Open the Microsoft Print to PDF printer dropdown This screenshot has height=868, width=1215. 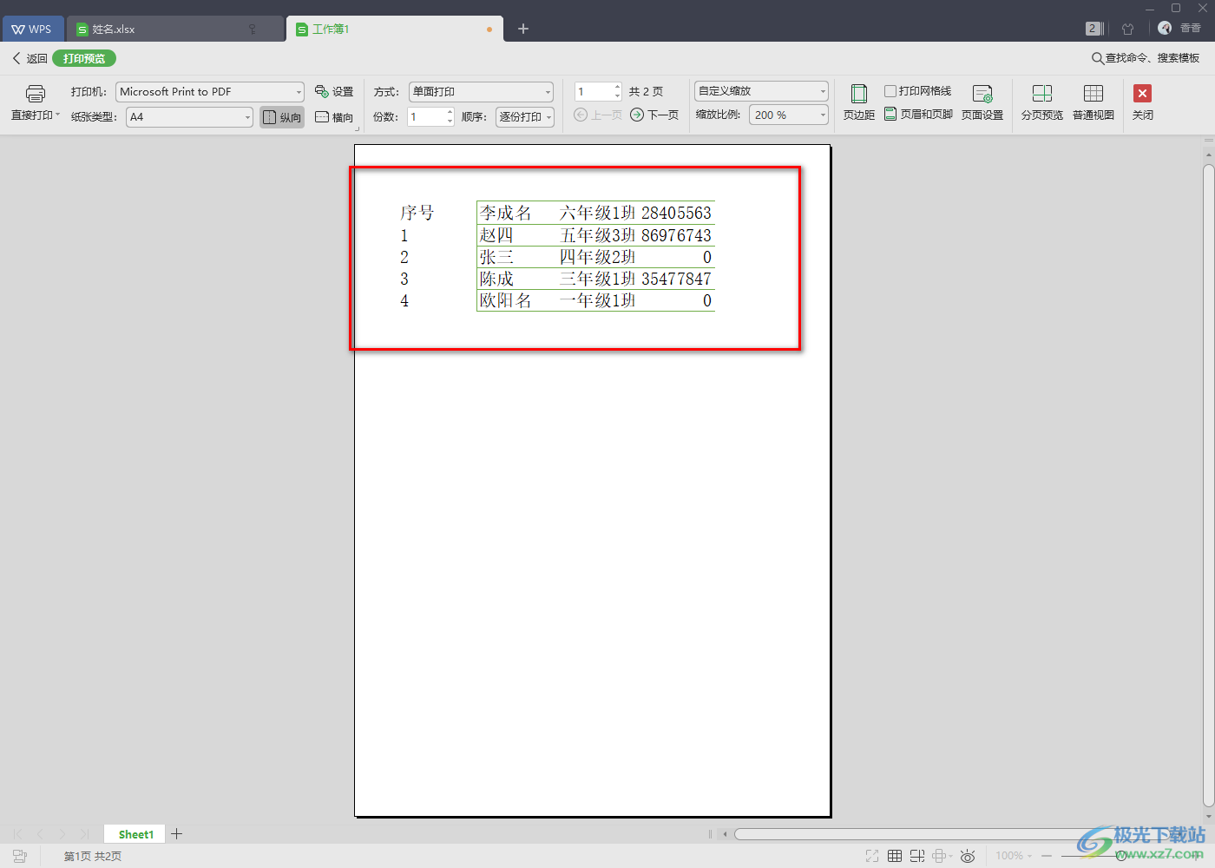click(210, 92)
